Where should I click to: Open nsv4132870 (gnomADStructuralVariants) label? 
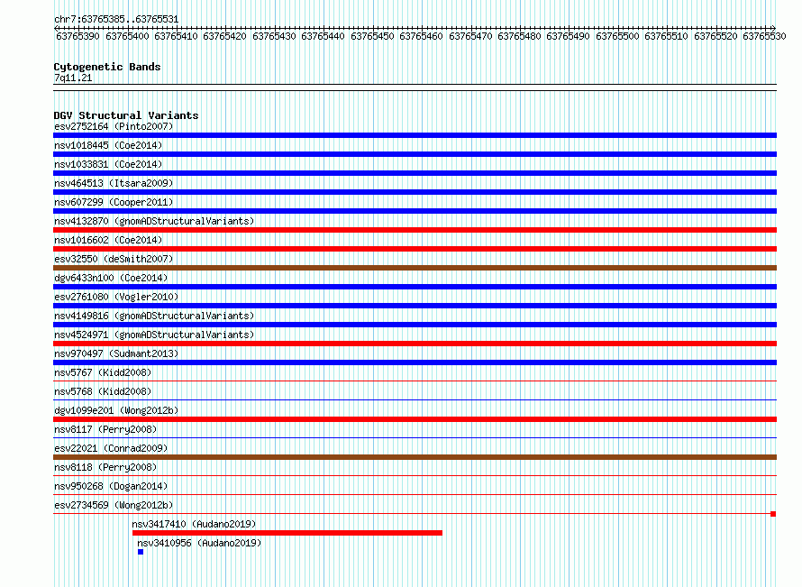(154, 221)
